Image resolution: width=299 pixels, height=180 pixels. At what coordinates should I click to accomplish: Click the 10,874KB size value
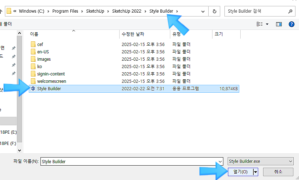coord(228,89)
